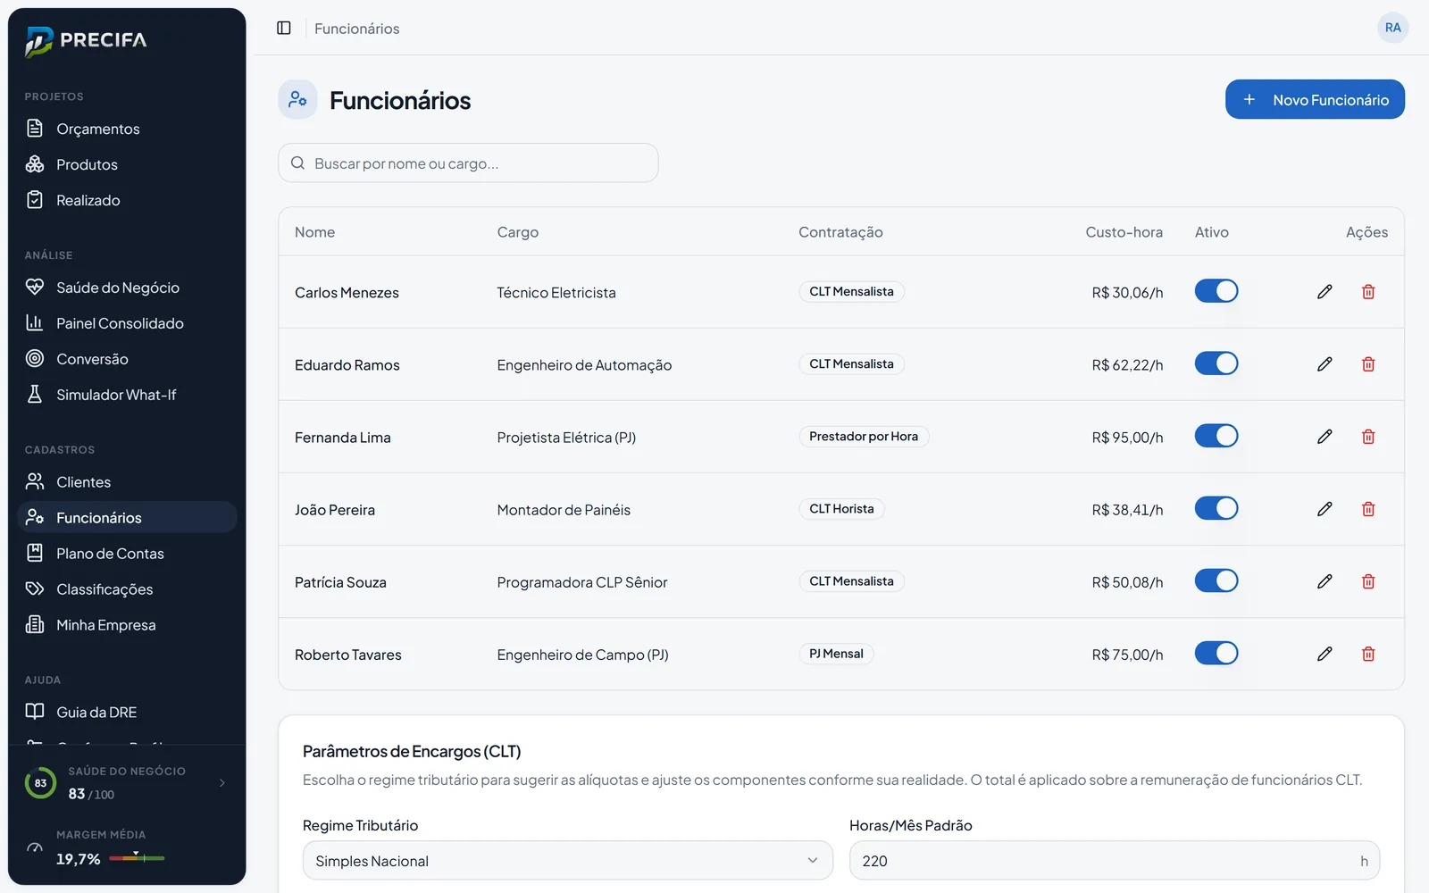
Task: Expand the Saúde do Negócio score card
Action: [x=127, y=783]
